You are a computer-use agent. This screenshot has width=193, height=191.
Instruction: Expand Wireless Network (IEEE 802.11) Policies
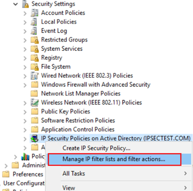[25, 103]
